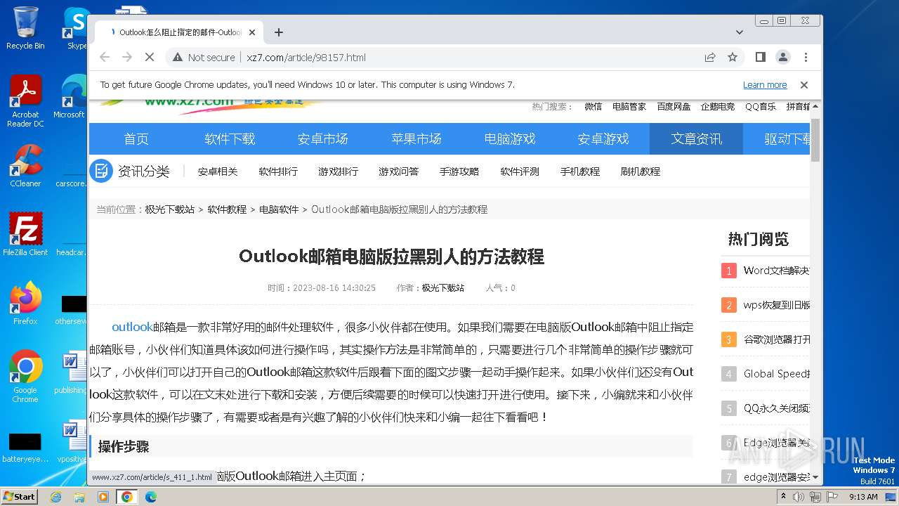This screenshot has width=899, height=506.
Task: Stop loading the page
Action: pos(150,57)
